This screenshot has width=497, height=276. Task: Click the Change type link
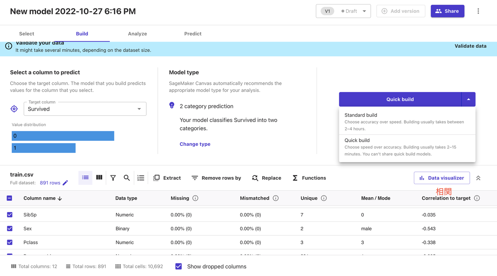click(x=195, y=144)
